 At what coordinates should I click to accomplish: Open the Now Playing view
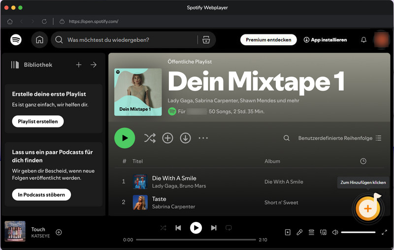[288, 232]
